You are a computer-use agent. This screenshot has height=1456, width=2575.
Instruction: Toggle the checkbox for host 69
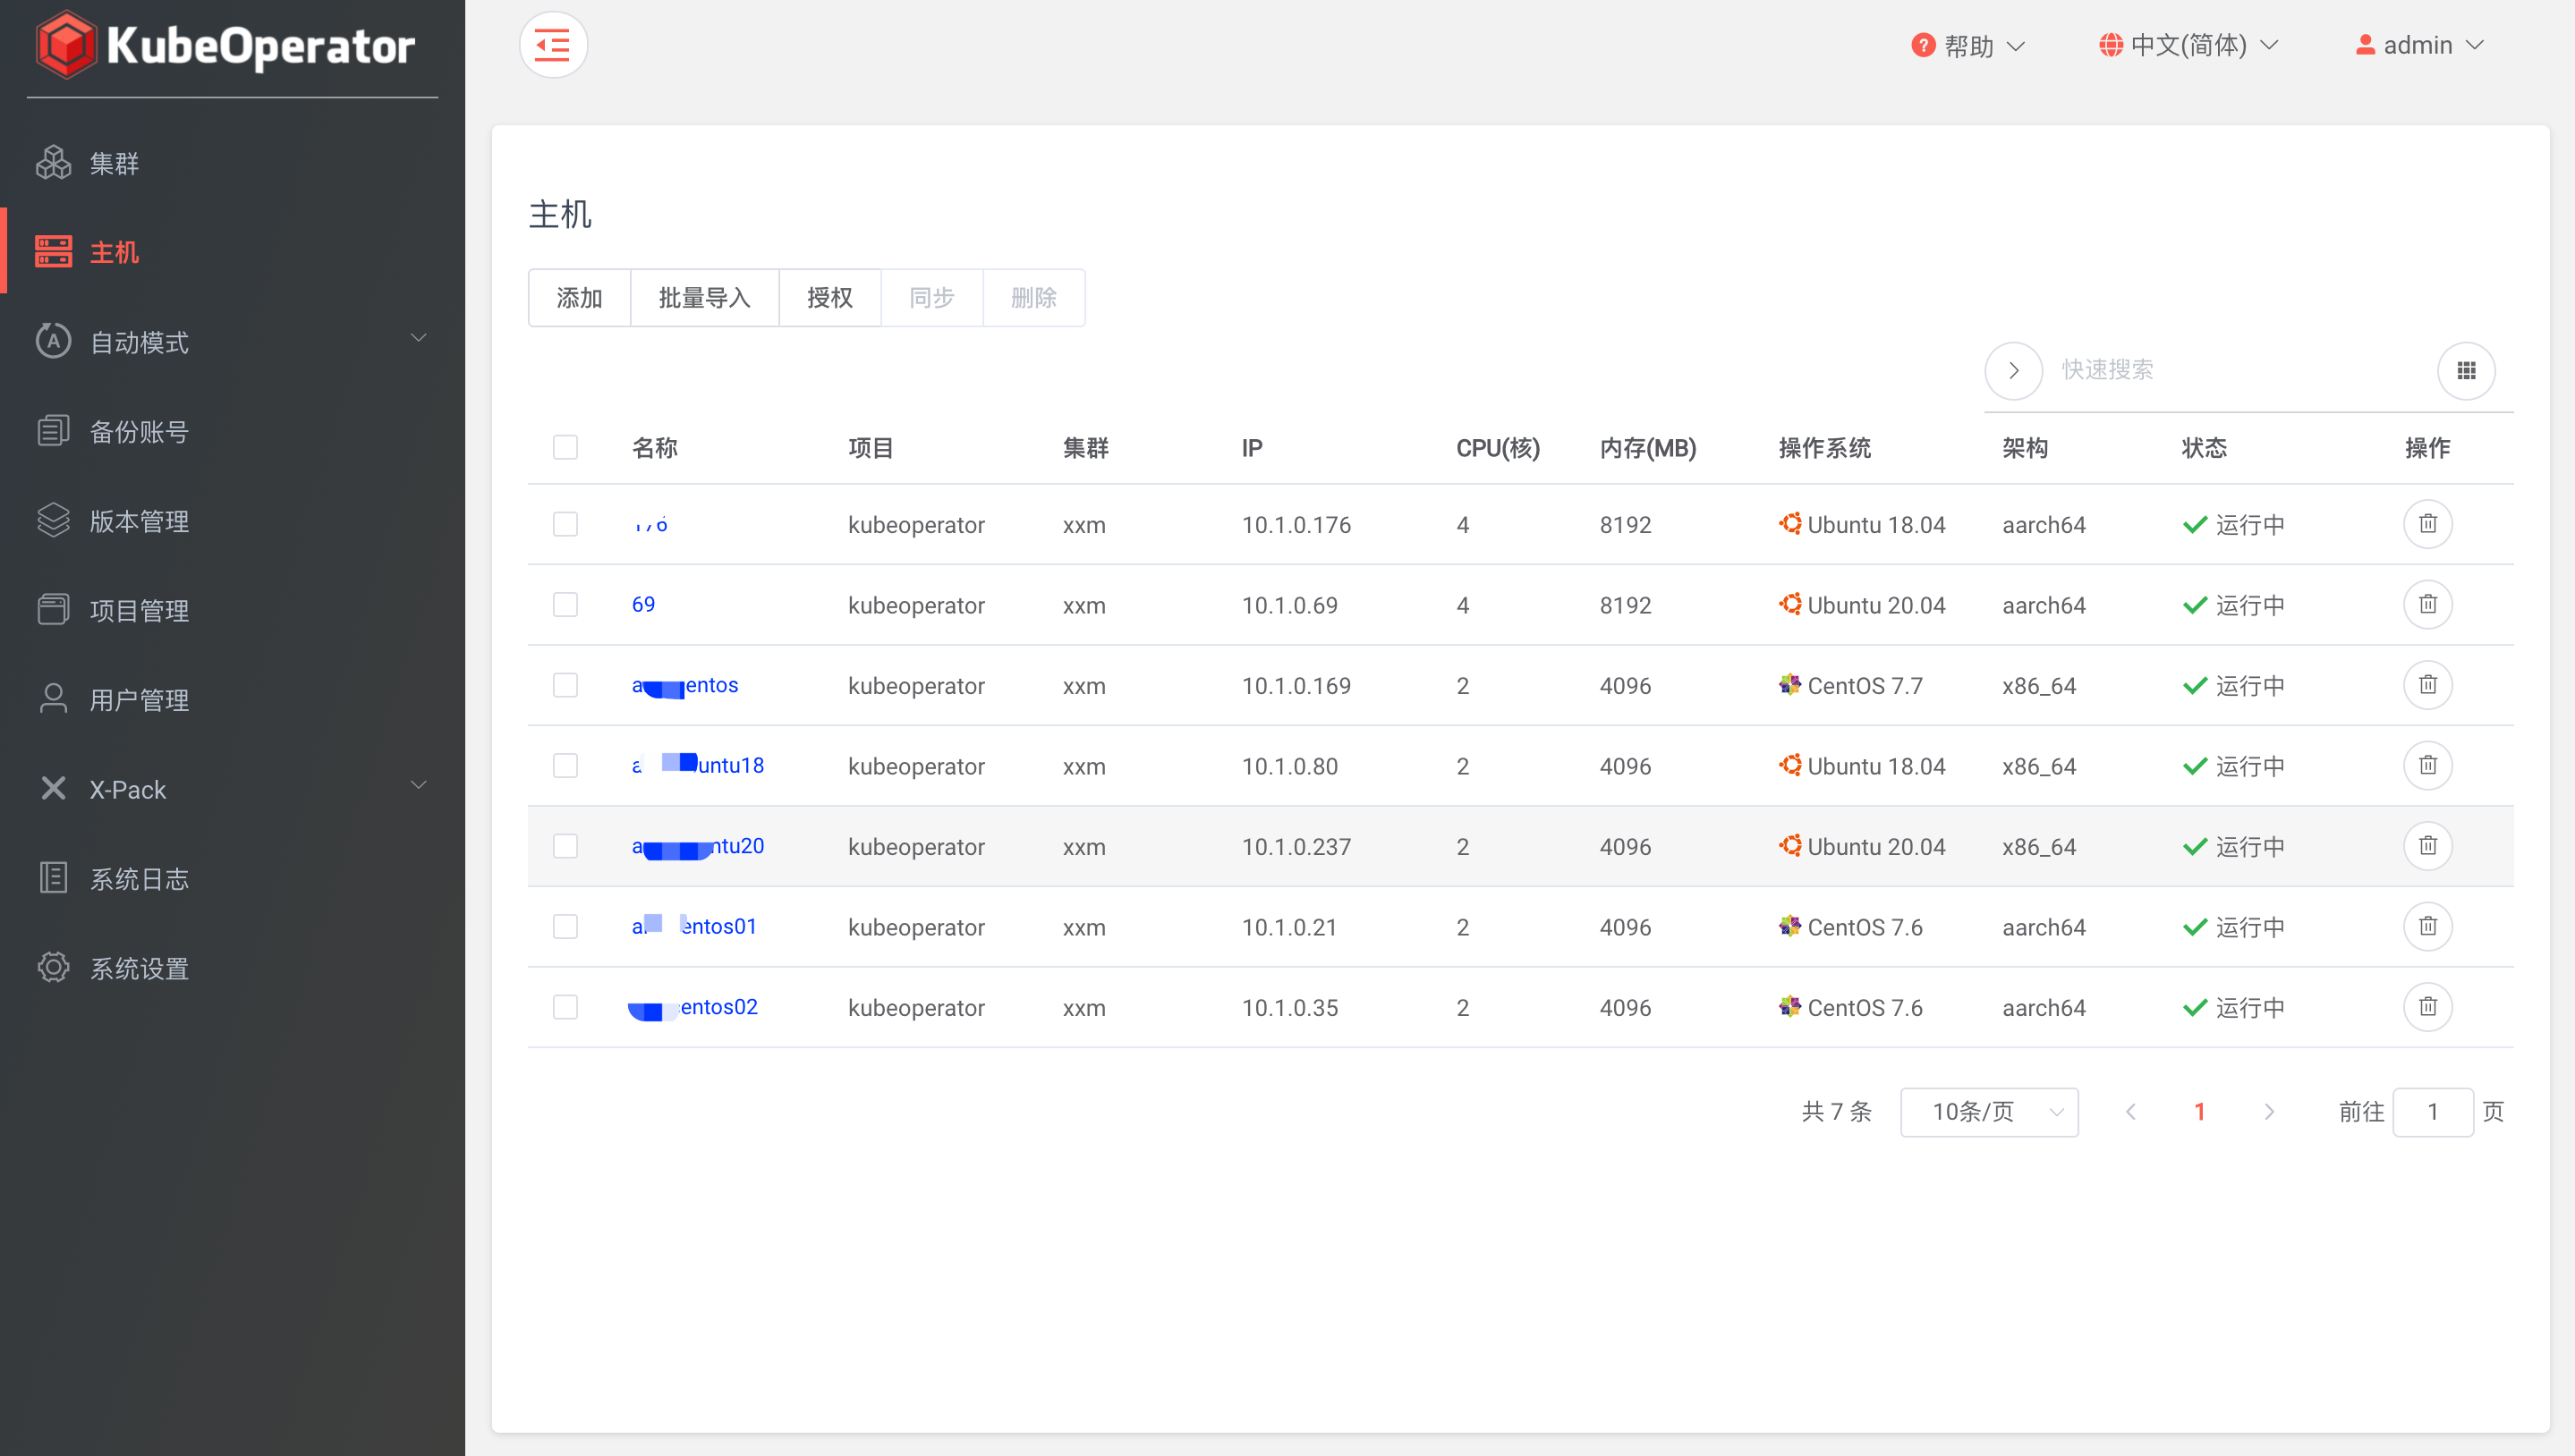coord(566,603)
